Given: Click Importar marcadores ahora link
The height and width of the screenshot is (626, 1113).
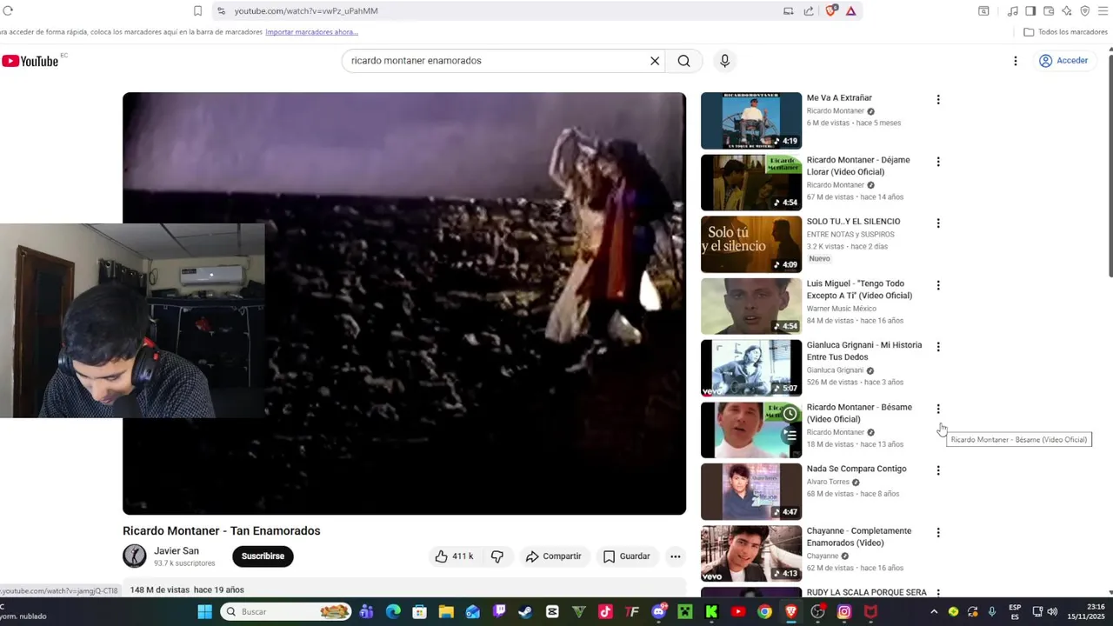Looking at the screenshot, I should [x=311, y=32].
